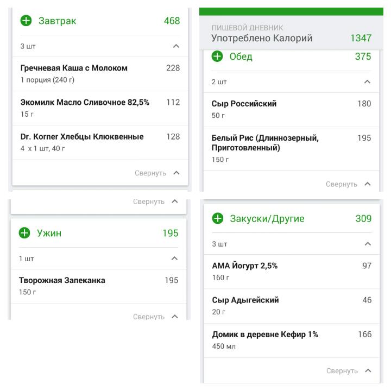The width and height of the screenshot is (391, 391).
Task: Collapse the Обед 2 шт row chevron
Action: tap(367, 82)
